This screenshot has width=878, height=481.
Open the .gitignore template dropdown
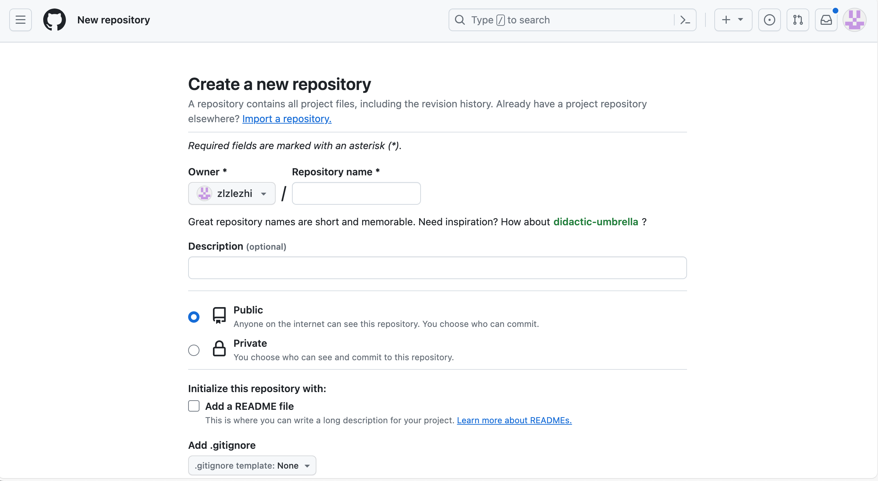[252, 465]
